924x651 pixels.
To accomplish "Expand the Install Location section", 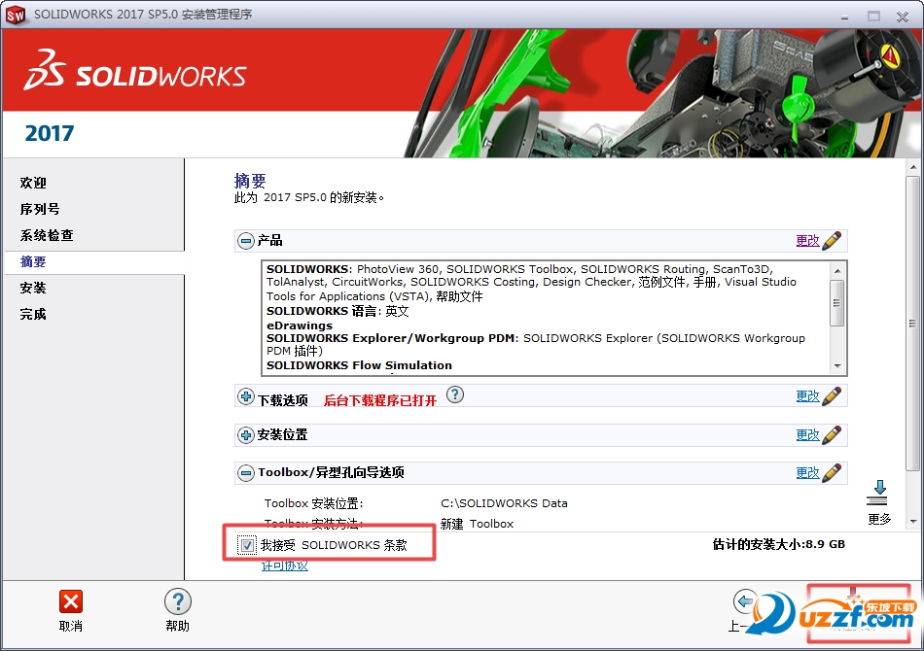I will click(x=246, y=435).
